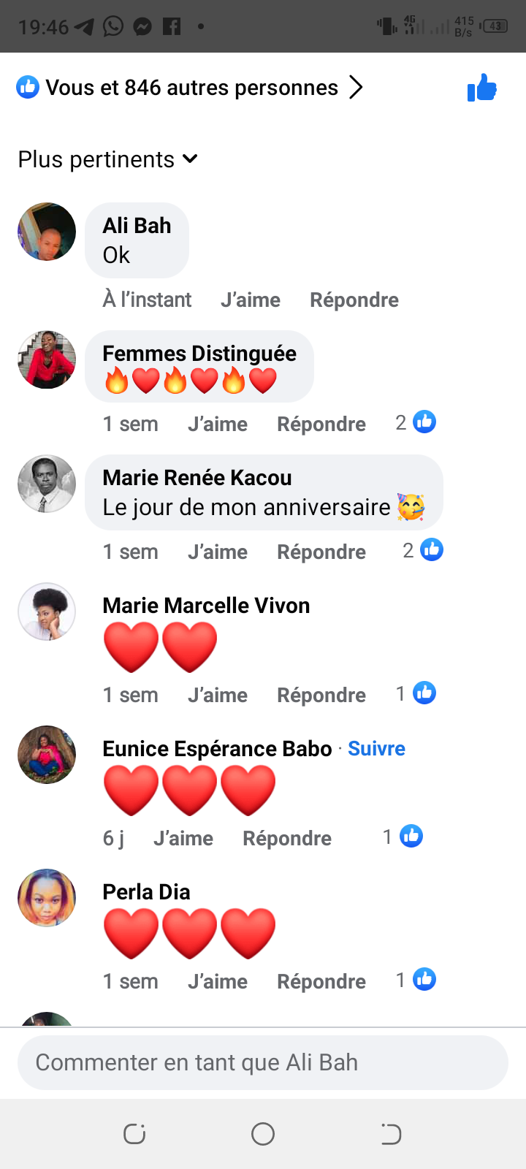The image size is (526, 1169).
Task: Reply to Marie Renée Kacou's comment
Action: (x=321, y=552)
